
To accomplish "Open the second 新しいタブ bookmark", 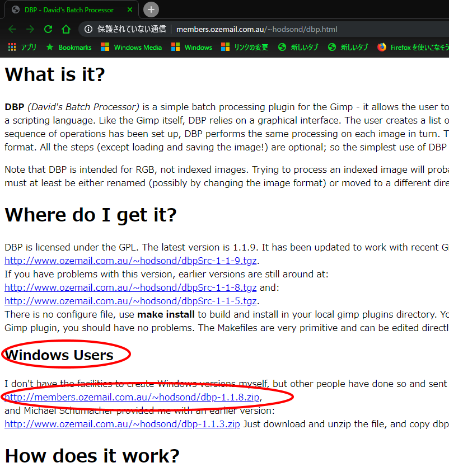I will pyautogui.click(x=348, y=48).
